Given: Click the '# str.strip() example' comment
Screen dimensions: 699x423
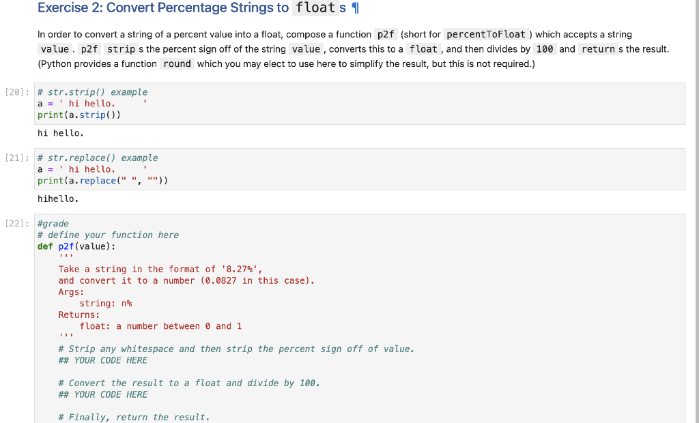Looking at the screenshot, I should click(92, 92).
